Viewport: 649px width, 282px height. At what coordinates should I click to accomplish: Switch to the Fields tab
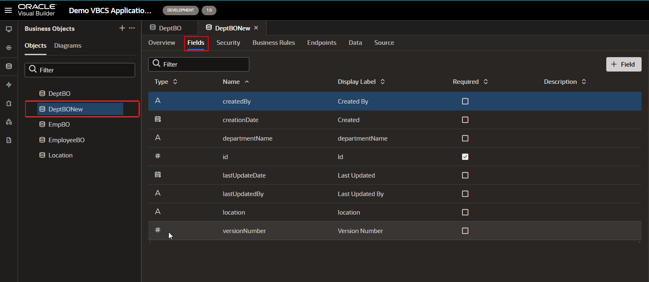[196, 43]
